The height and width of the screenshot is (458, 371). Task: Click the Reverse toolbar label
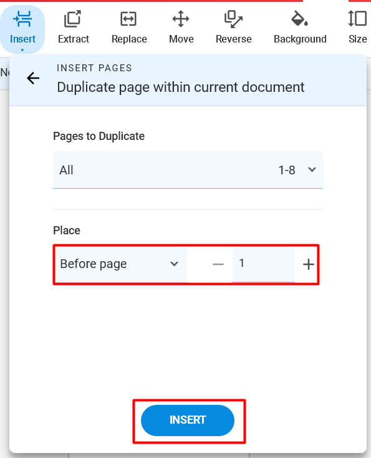click(x=233, y=39)
